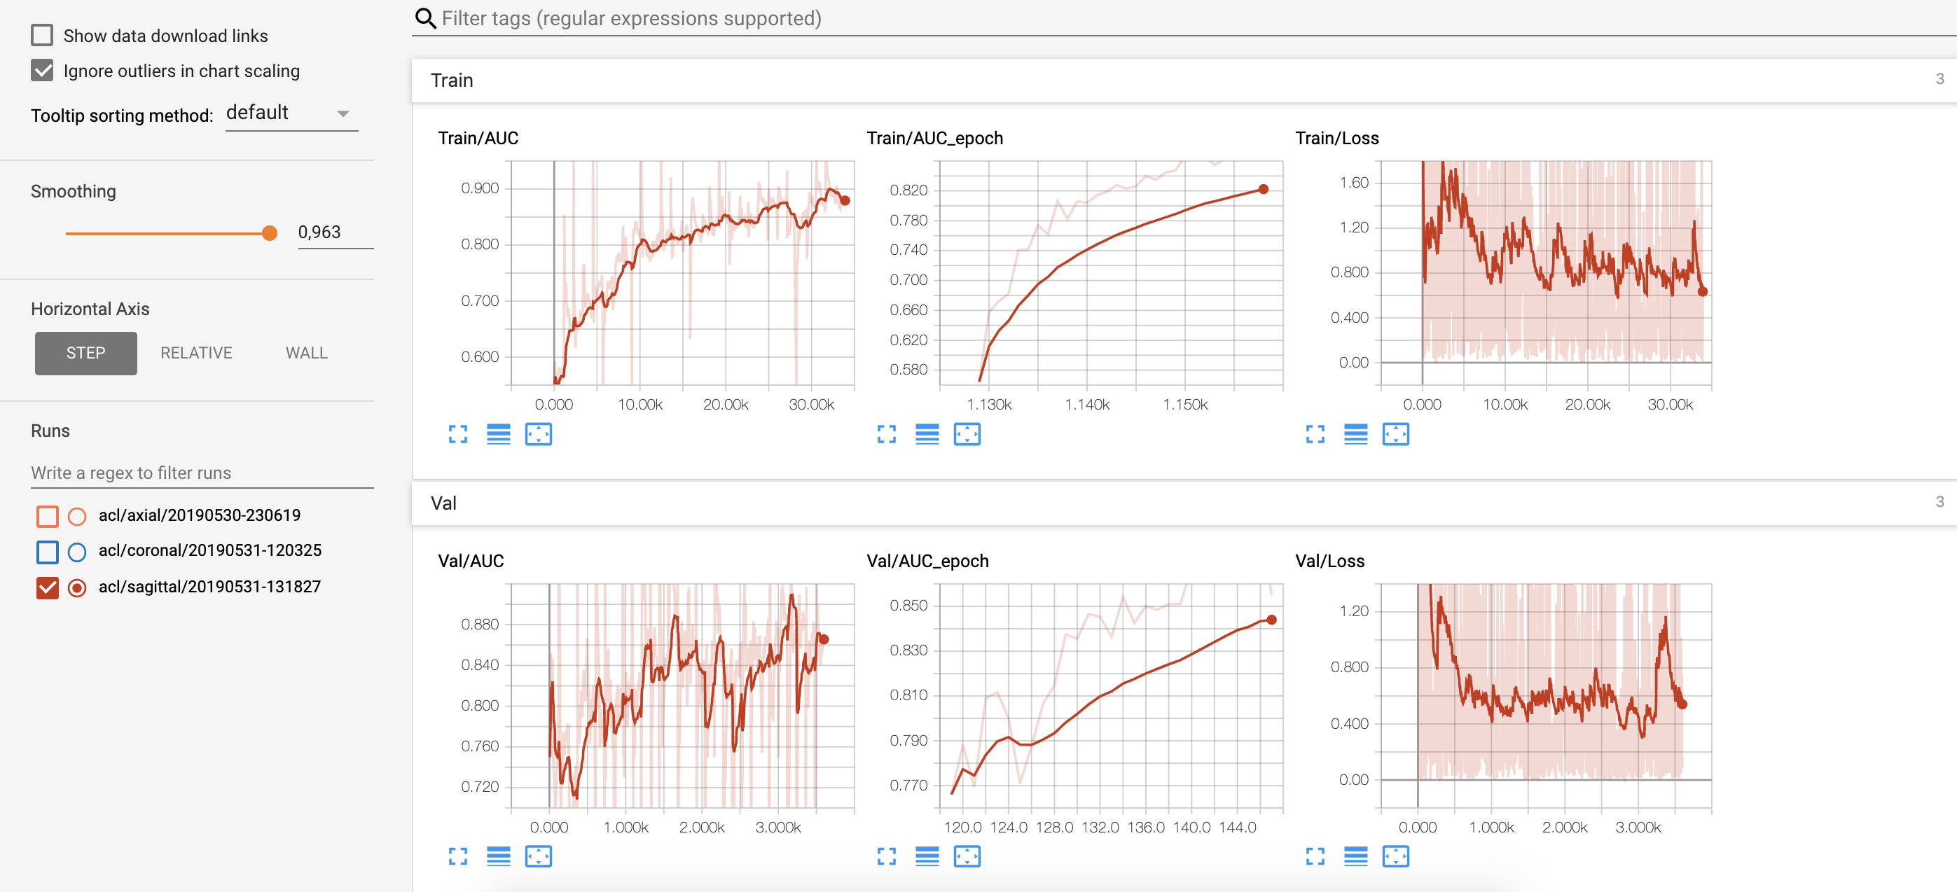Toggle y-axis log scale on Val/Loss chart
Viewport: 1957px width, 892px height.
(x=1355, y=856)
